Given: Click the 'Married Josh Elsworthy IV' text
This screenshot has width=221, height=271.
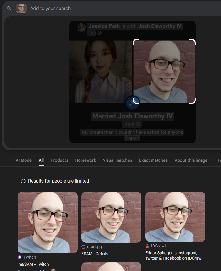Looking at the screenshot, I should point(132,116).
